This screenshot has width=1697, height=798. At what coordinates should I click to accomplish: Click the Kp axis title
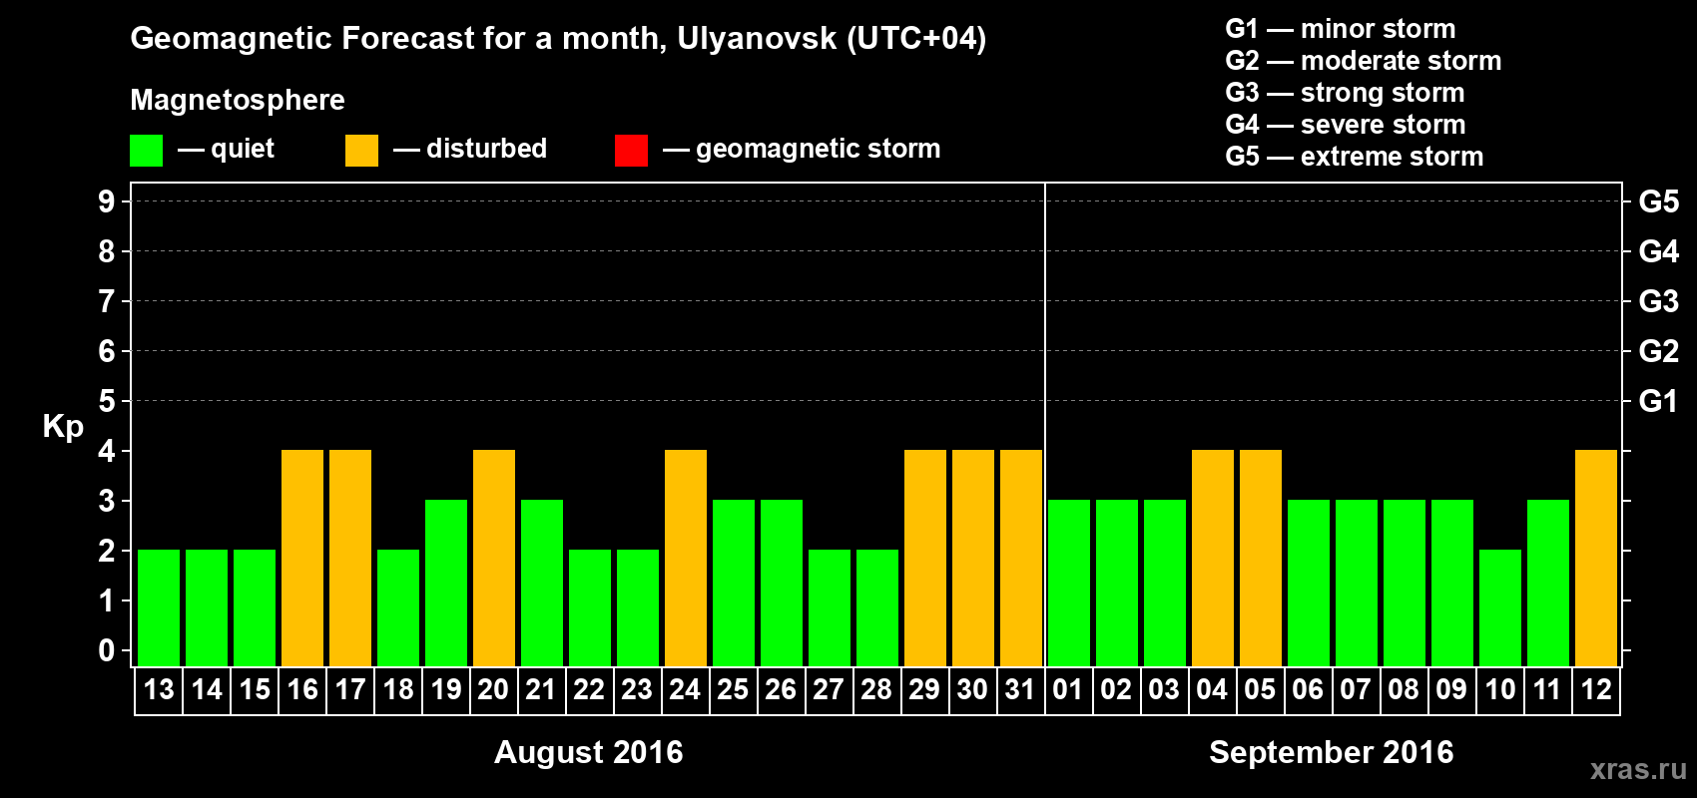[x=63, y=427]
